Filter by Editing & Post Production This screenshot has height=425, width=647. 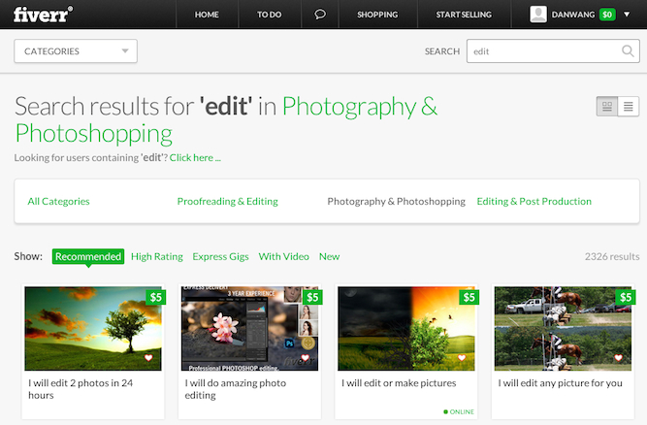pos(534,202)
